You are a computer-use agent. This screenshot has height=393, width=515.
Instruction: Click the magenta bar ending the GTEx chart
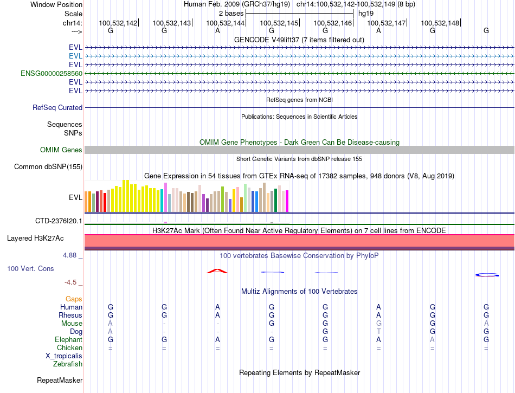coord(287,201)
